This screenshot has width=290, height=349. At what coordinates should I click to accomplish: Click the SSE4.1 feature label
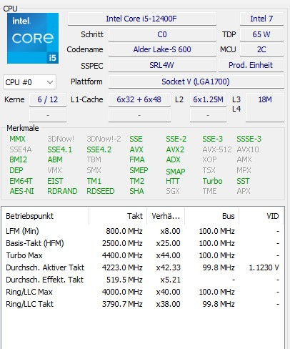point(59,149)
